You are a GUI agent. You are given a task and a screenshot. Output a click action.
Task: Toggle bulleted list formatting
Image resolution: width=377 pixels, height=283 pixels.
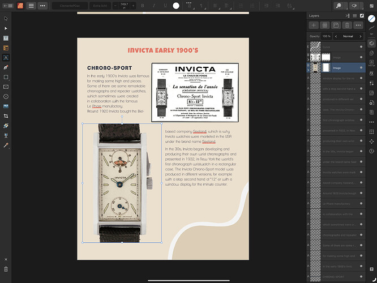click(x=241, y=6)
